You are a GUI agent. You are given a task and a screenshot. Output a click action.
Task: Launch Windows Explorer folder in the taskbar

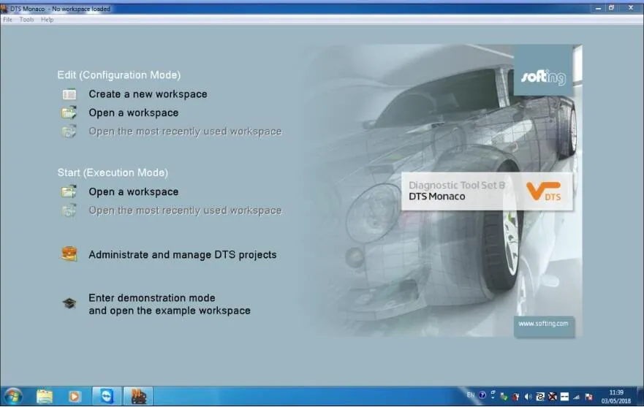tap(45, 396)
